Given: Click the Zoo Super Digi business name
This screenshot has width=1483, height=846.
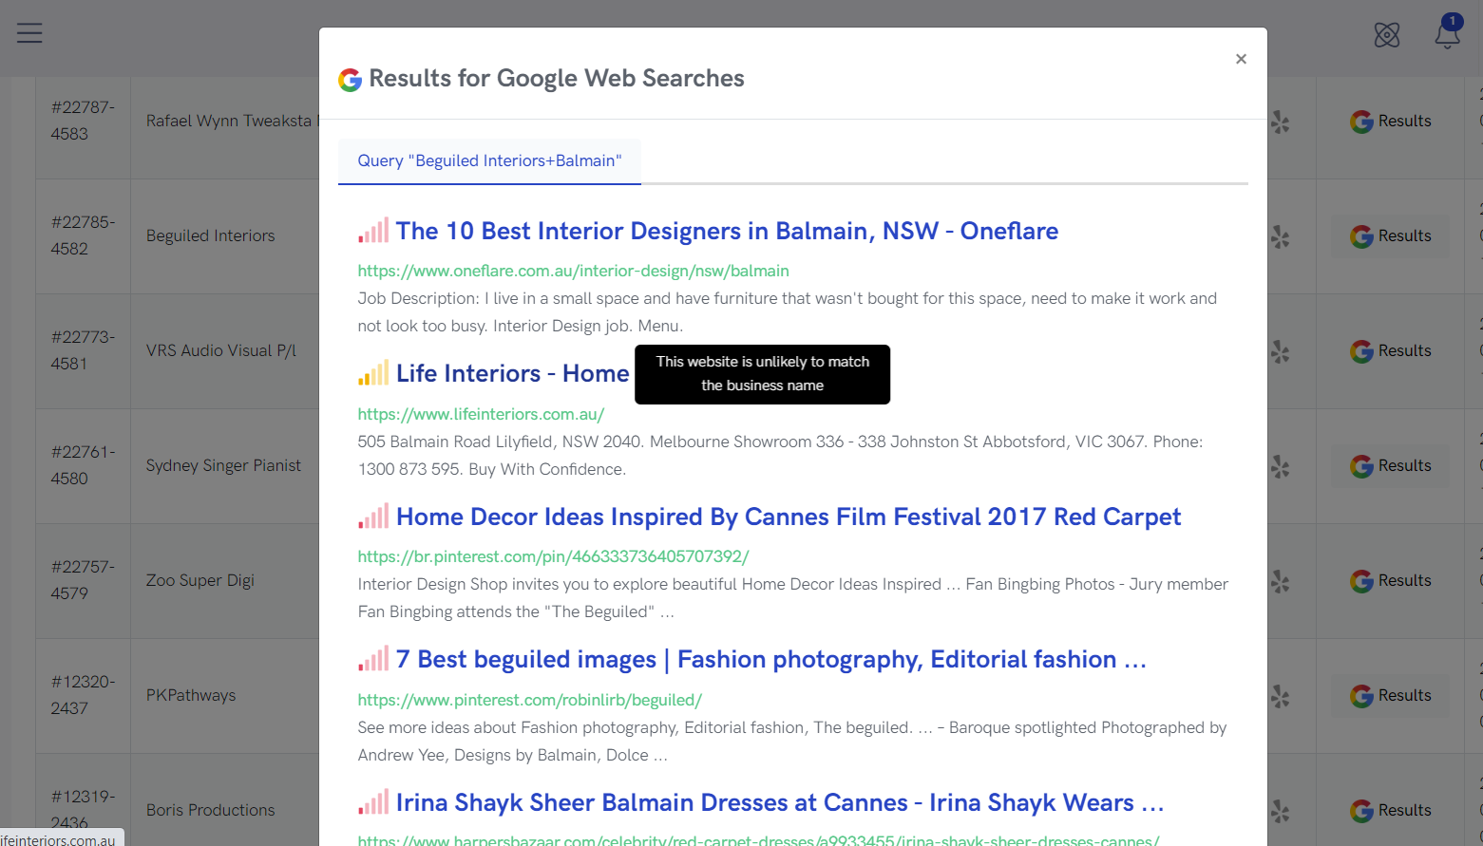Looking at the screenshot, I should coord(200,581).
